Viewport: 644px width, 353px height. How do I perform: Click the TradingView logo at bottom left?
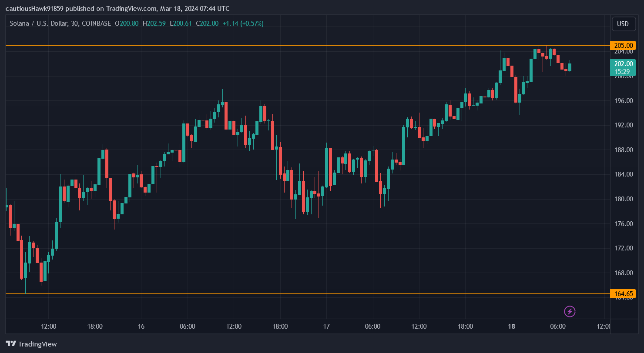pyautogui.click(x=31, y=344)
